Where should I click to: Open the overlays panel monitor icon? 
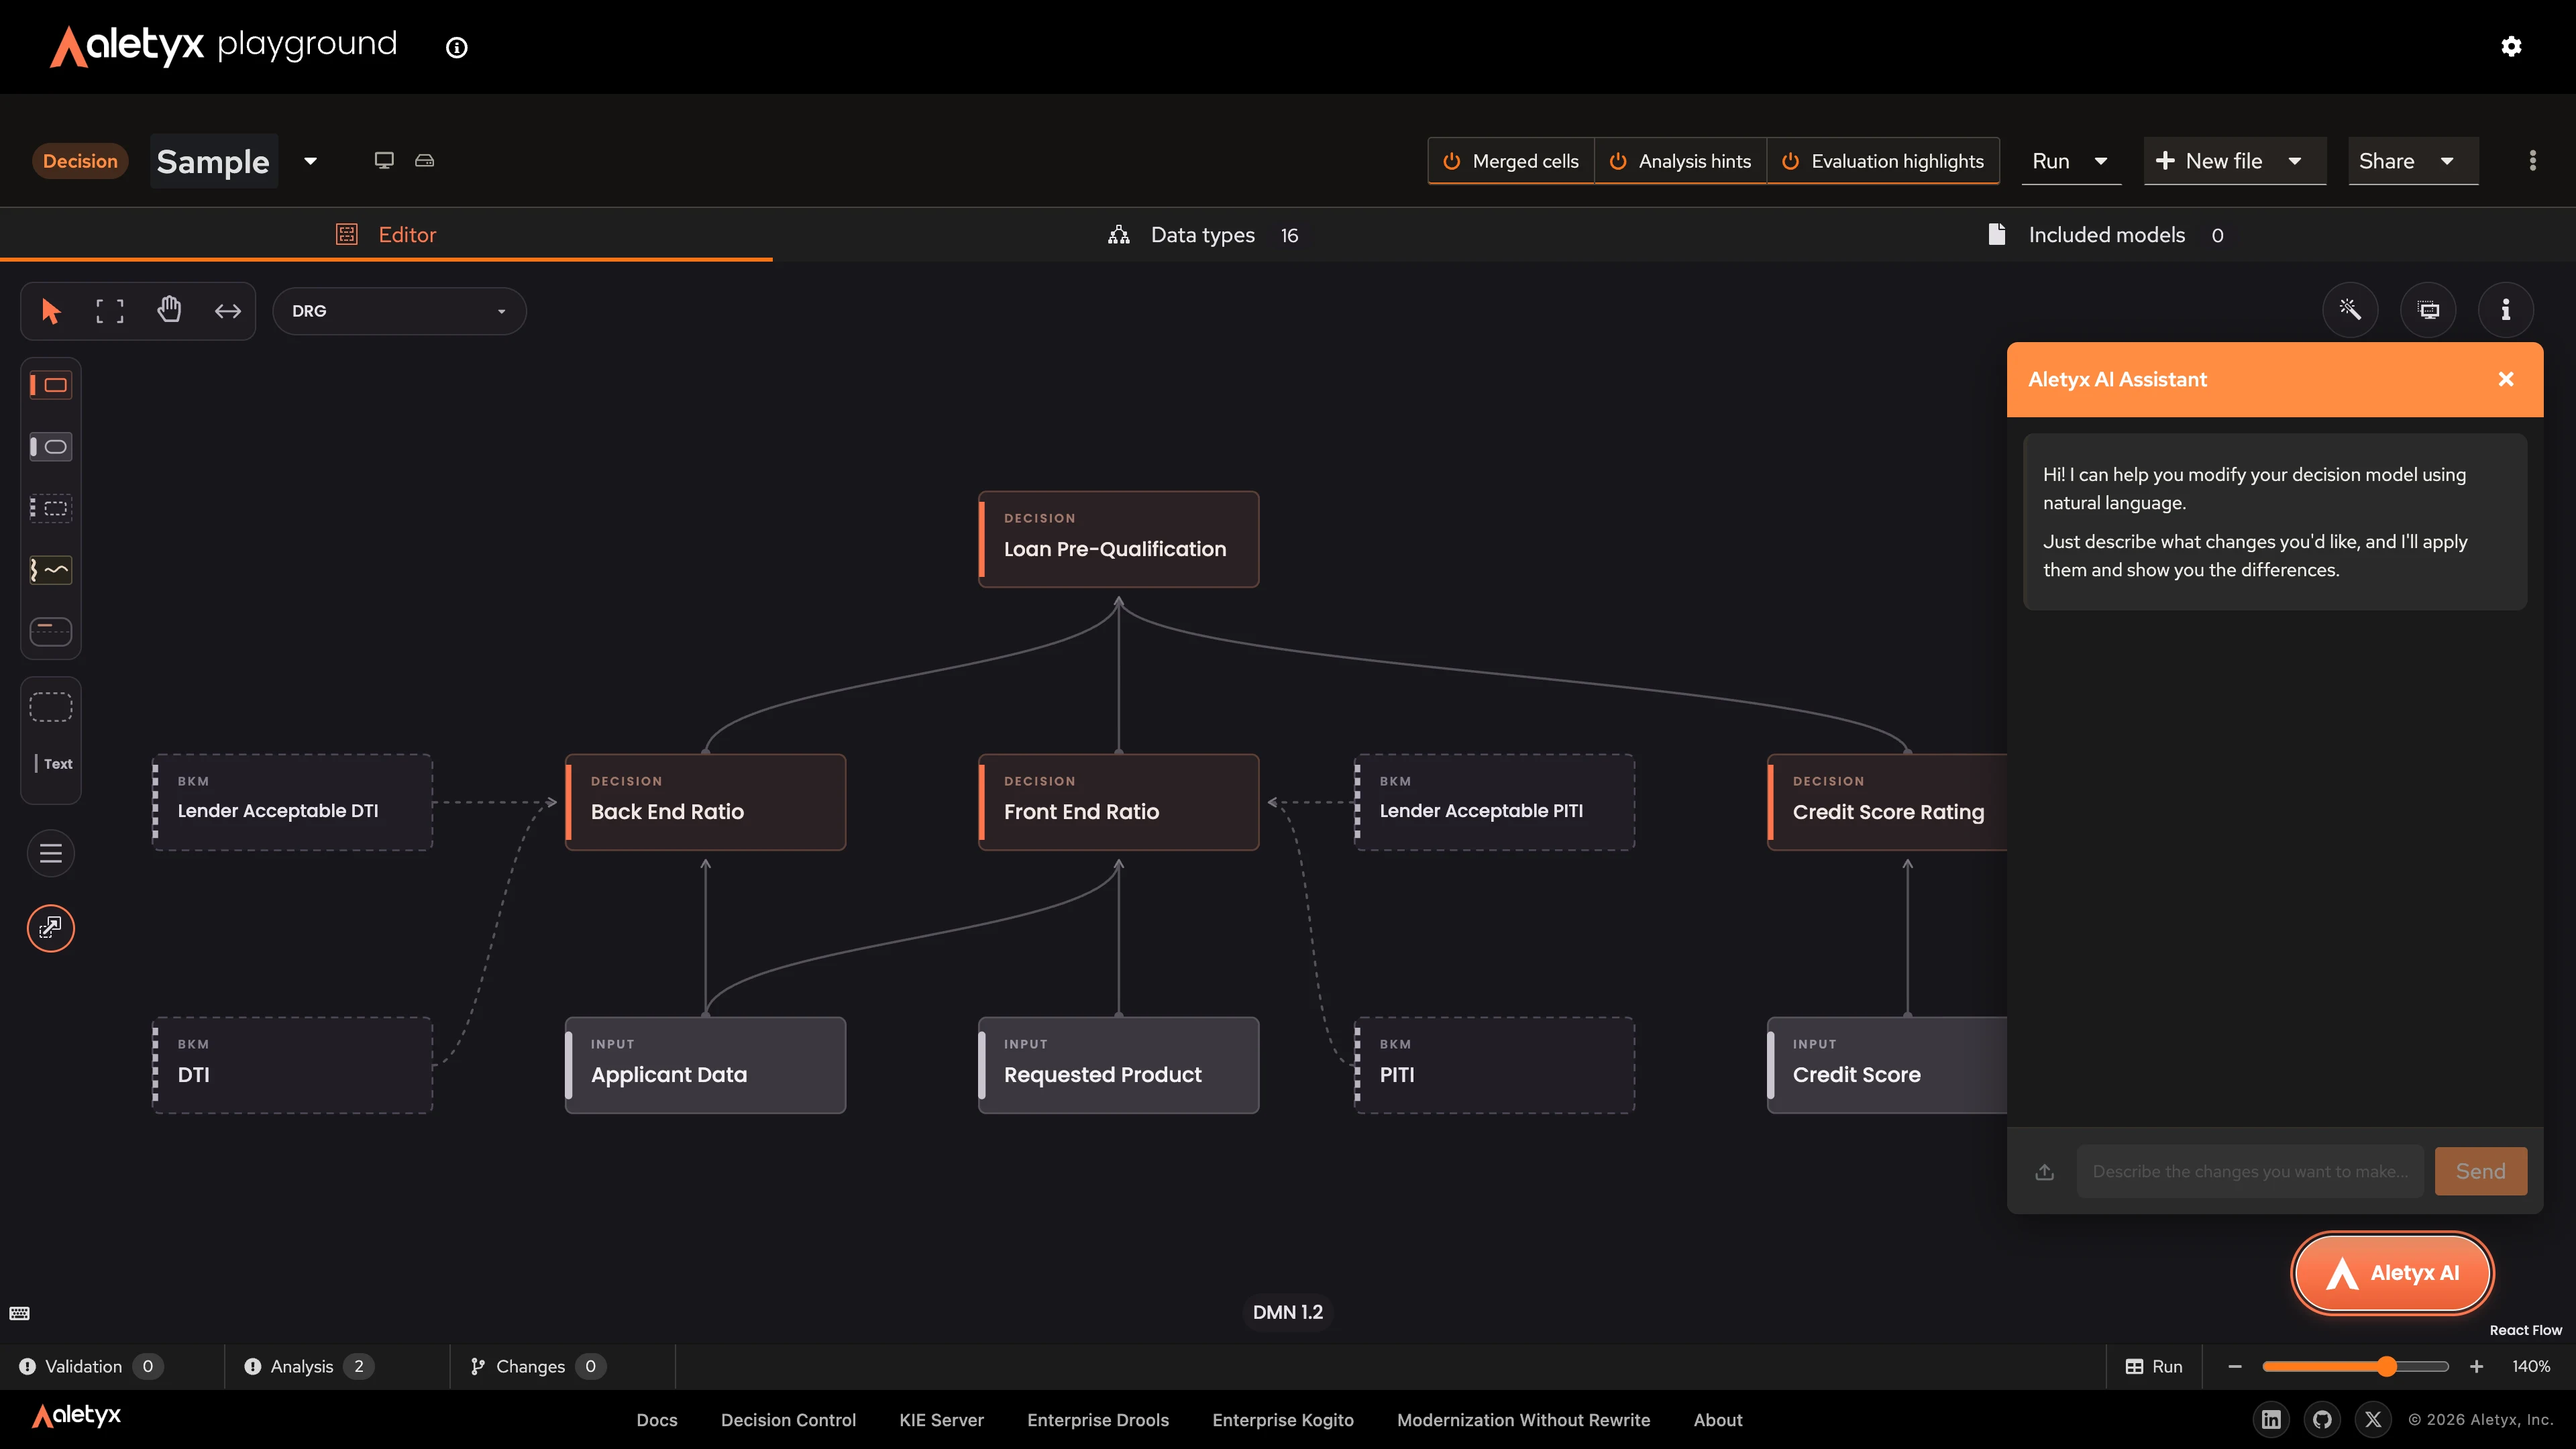click(x=2428, y=310)
